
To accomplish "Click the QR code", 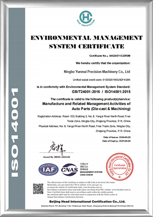I will click(38, 189).
